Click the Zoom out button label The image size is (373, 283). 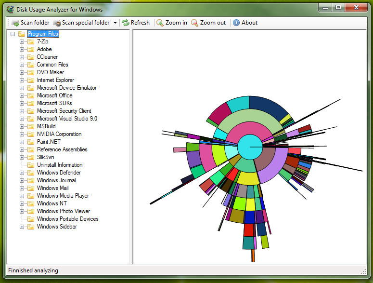tap(213, 23)
